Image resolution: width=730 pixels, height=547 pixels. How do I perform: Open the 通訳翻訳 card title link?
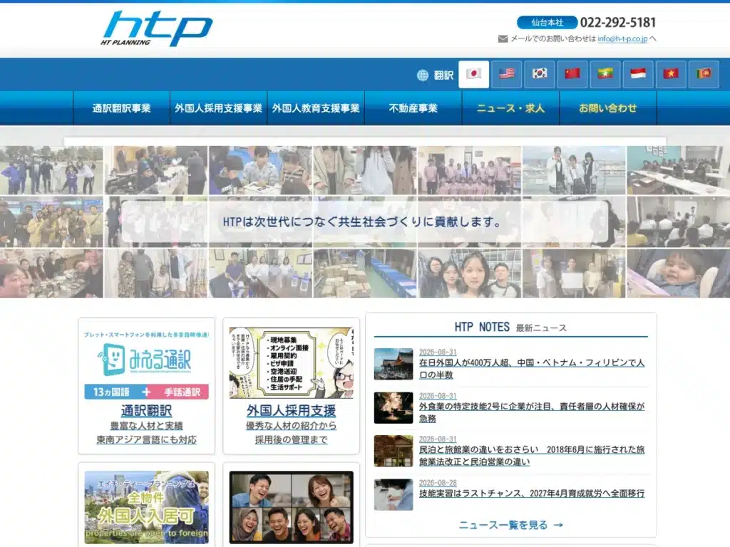(147, 411)
